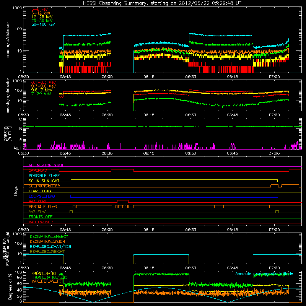Click the green FRONT_RATIO_1225 legend label
306x306 pixels.
coord(49,277)
